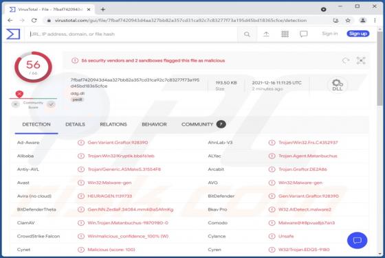Select the DETECTION tab
Screen dimensions: 385x258
click(x=36, y=124)
